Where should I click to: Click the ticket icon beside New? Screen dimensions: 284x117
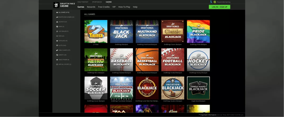coord(57,36)
